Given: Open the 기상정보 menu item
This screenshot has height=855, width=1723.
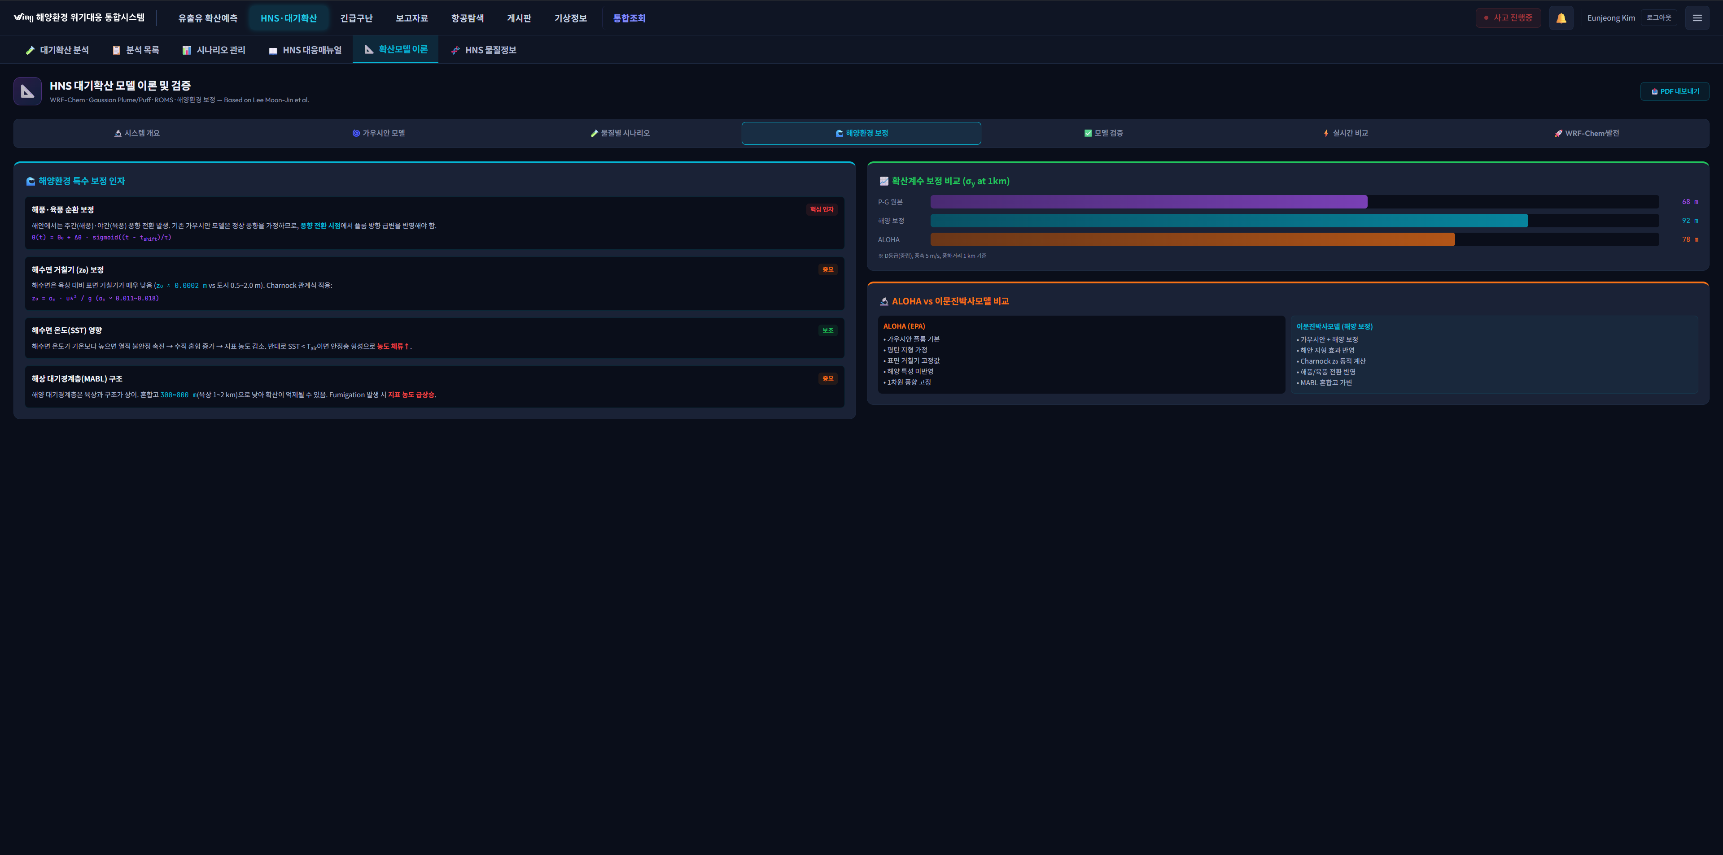Looking at the screenshot, I should [570, 18].
